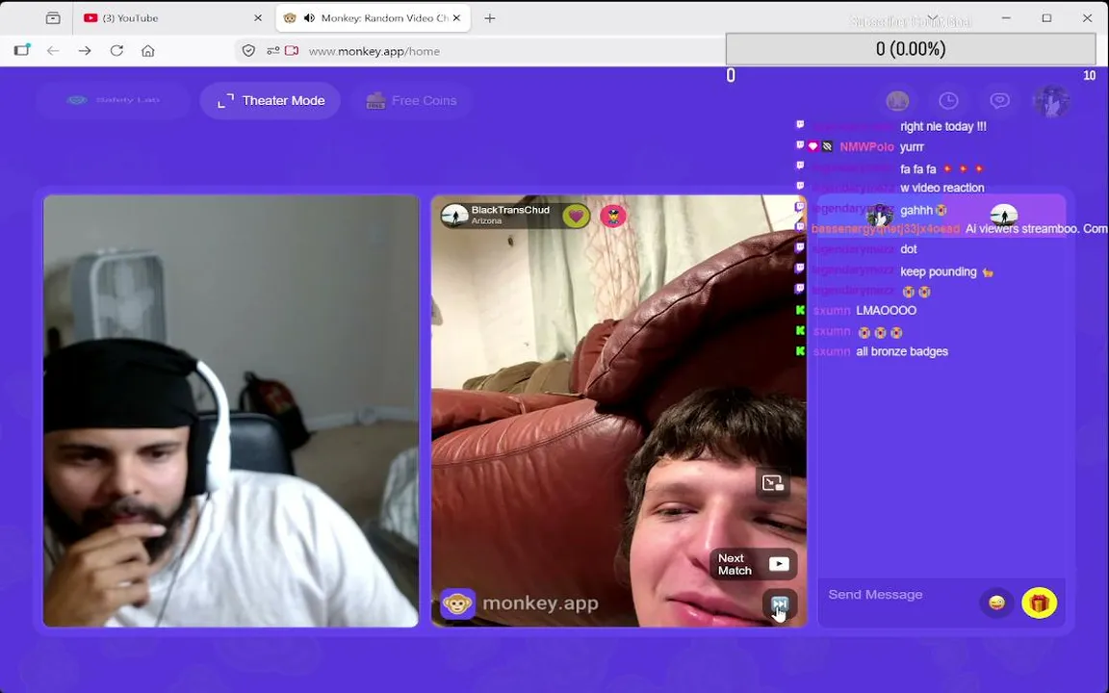1109x693 pixels.
Task: Check camera permission icon in address bar
Action: pyautogui.click(x=292, y=51)
